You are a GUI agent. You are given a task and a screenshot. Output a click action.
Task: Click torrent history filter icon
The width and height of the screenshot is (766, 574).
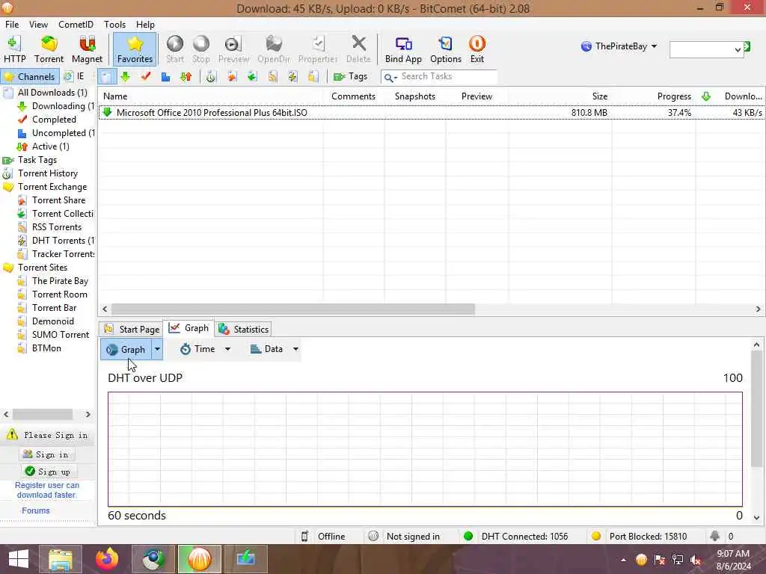pos(210,77)
